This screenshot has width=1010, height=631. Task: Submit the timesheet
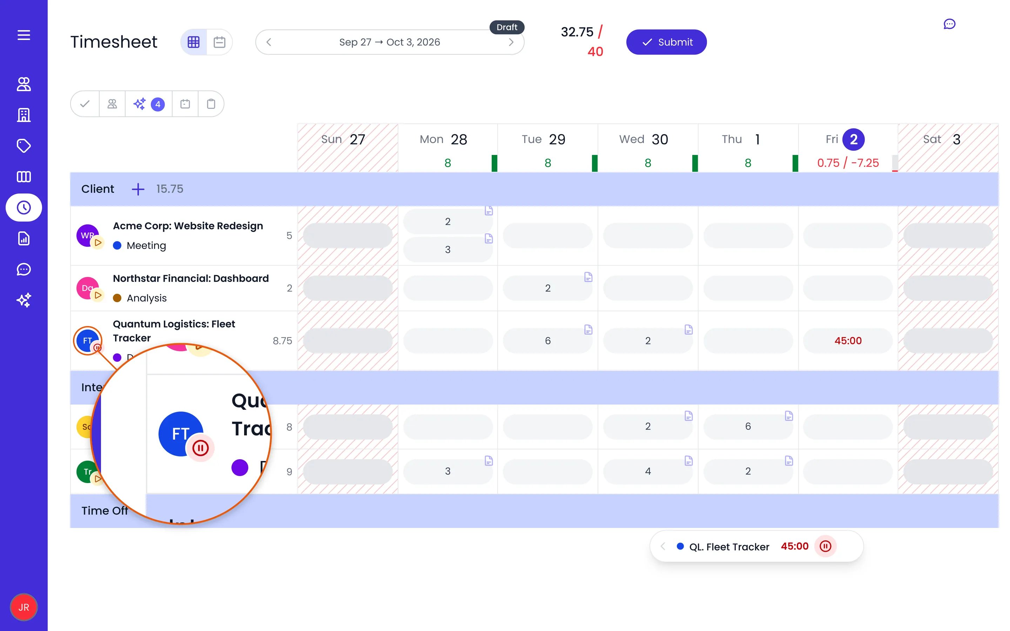coord(667,42)
